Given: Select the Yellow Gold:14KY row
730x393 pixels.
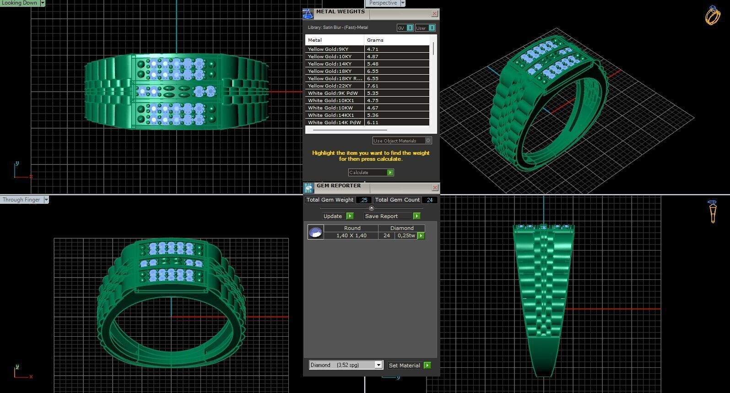Looking at the screenshot, I should [x=368, y=64].
